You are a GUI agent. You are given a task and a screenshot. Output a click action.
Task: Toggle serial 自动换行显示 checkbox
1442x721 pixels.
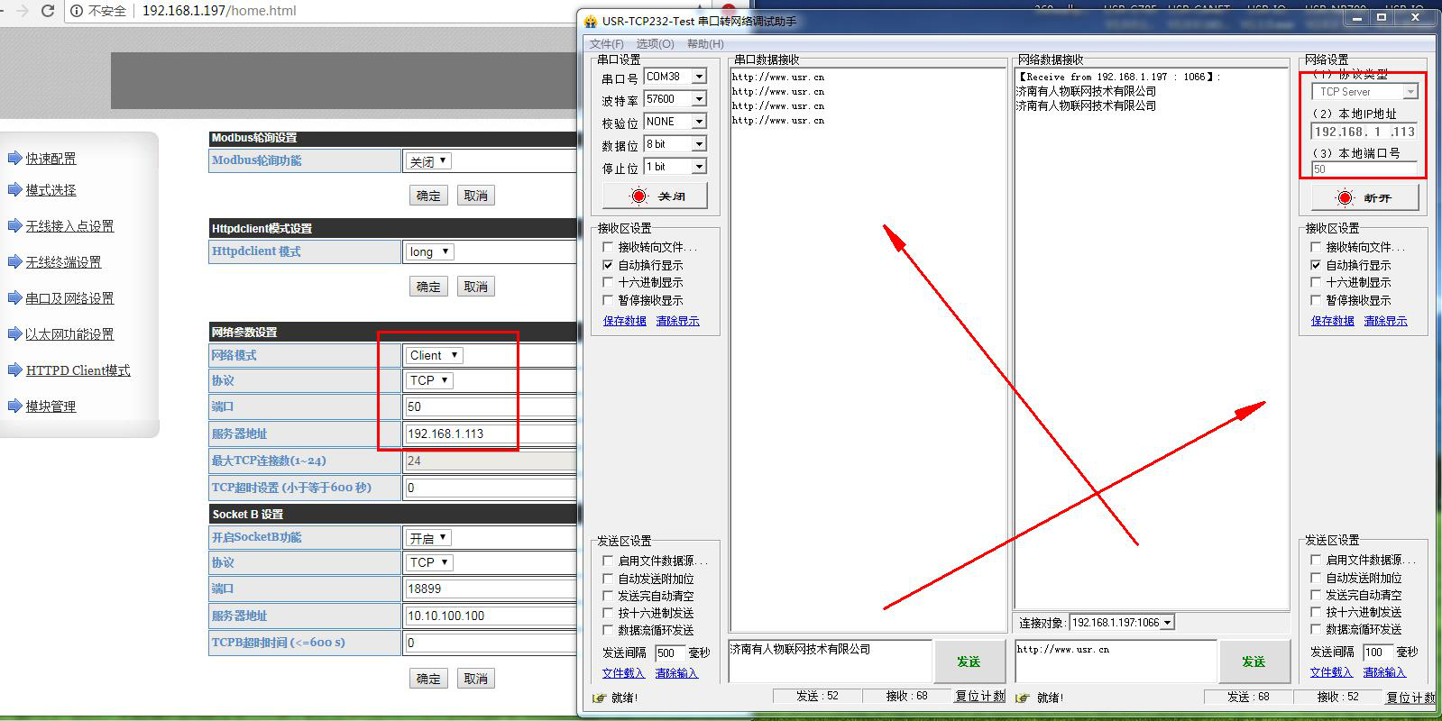click(x=608, y=265)
